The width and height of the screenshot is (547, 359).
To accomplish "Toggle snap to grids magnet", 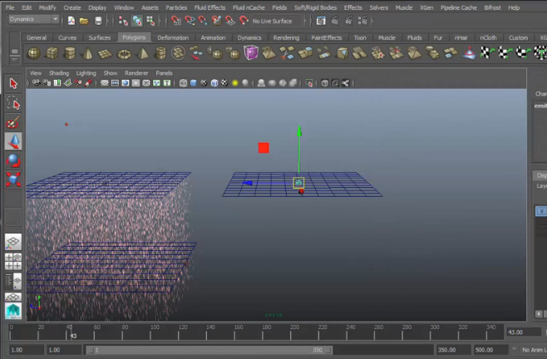I will coord(176,21).
